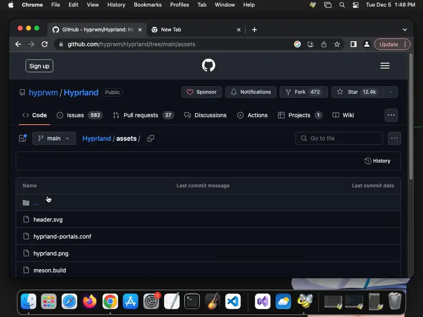Switch to the New Tab browser tab
This screenshot has height=317, width=423.
(x=196, y=30)
